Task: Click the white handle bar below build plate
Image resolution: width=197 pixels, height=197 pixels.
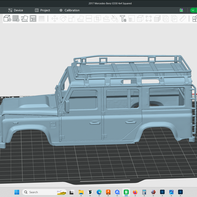Action: [105, 181]
